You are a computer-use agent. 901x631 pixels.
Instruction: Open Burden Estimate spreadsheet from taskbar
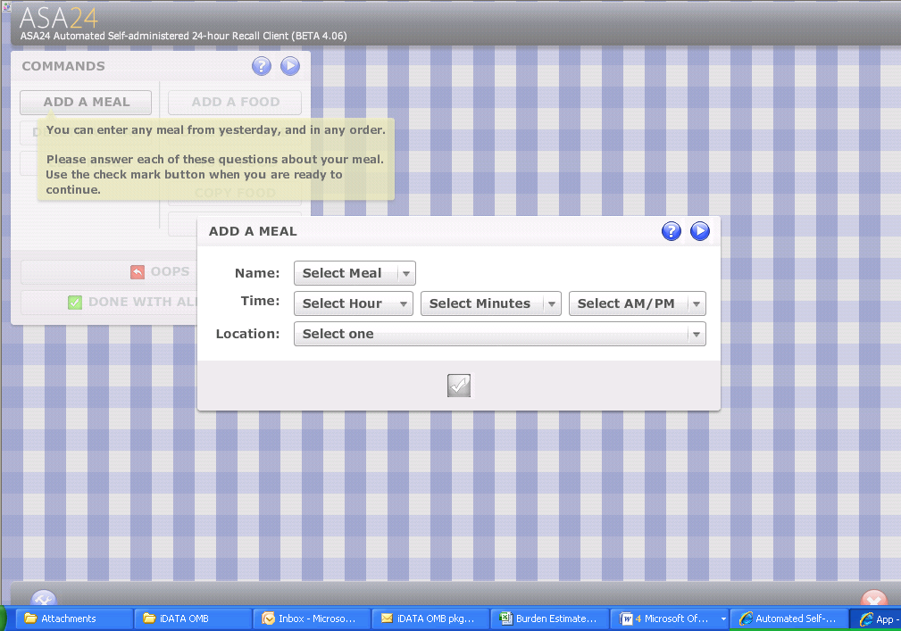(548, 619)
